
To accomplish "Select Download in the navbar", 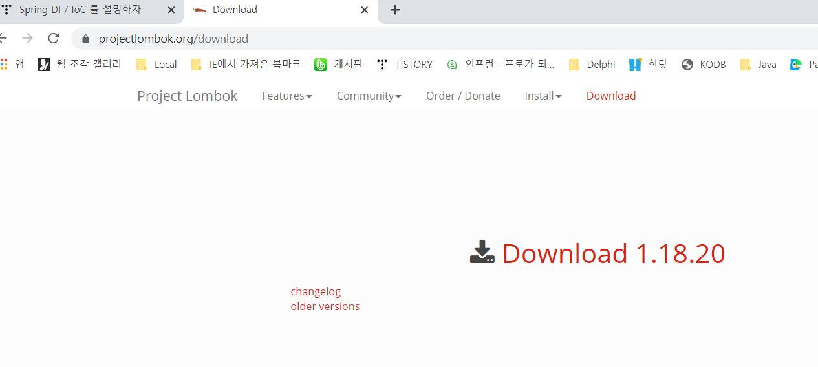I will pos(611,96).
